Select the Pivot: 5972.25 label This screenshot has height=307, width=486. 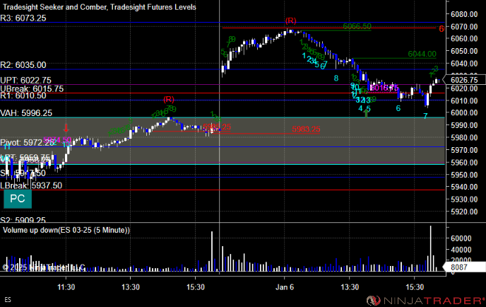pos(28,143)
